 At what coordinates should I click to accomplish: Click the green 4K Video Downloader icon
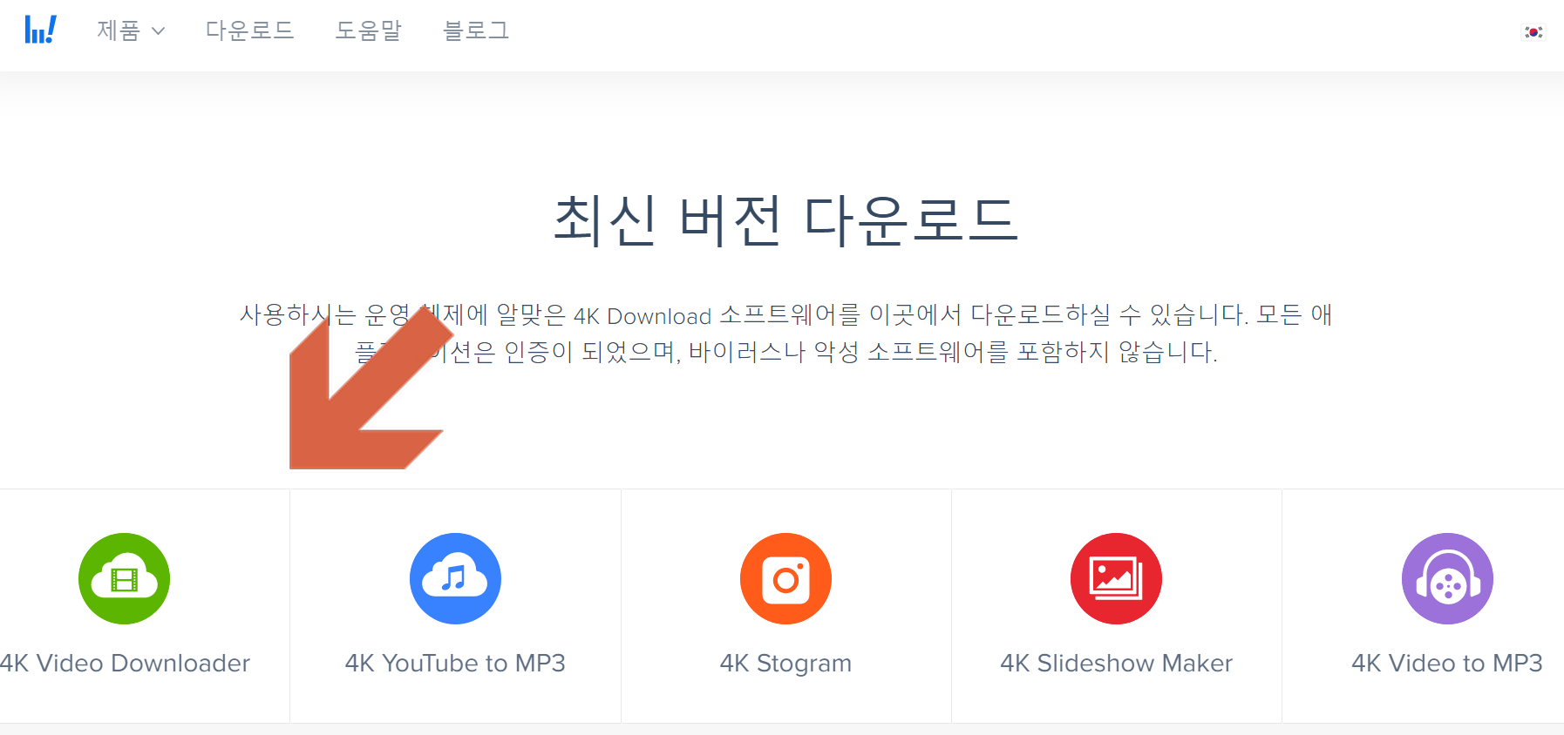pyautogui.click(x=124, y=578)
